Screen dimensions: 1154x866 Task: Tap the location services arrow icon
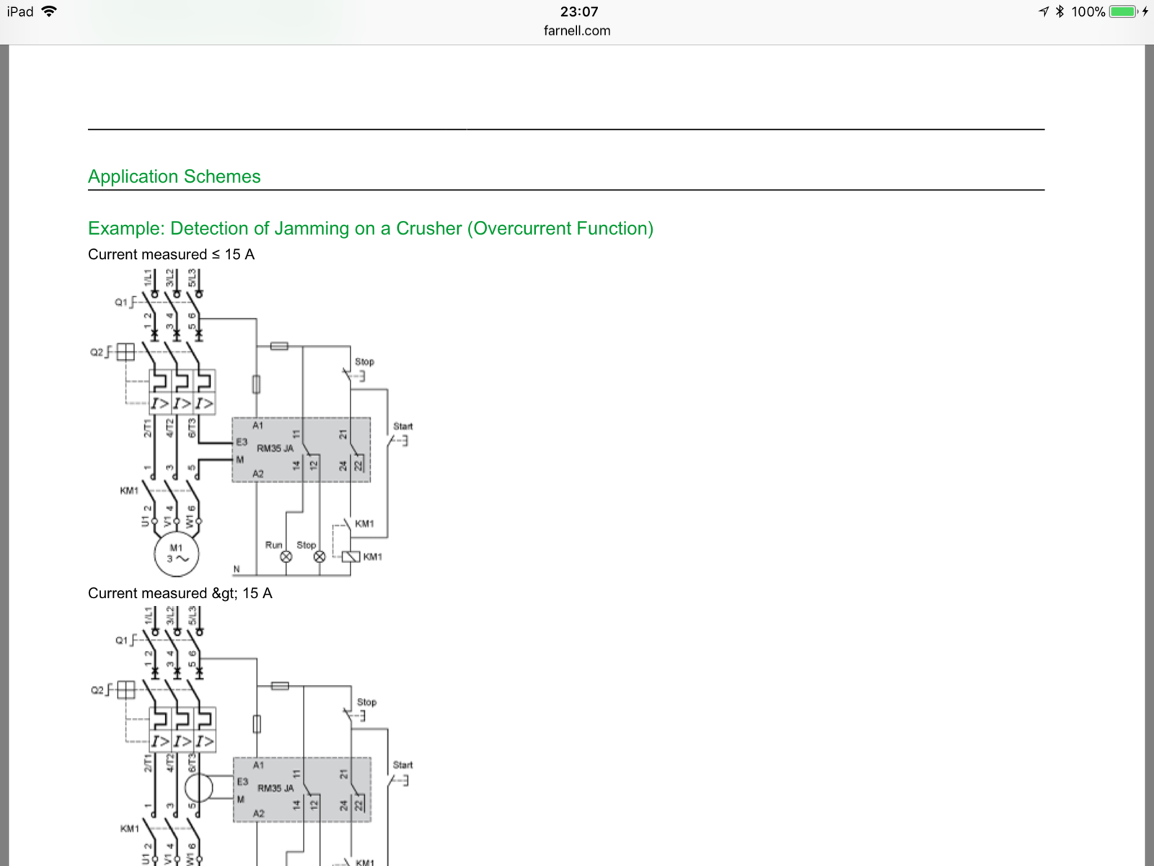pos(1043,12)
